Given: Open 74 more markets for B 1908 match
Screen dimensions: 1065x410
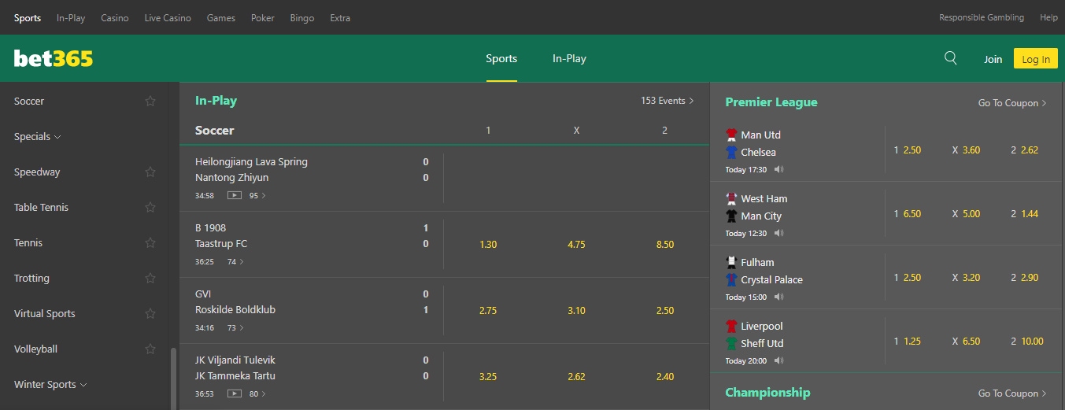Looking at the screenshot, I should coord(235,261).
